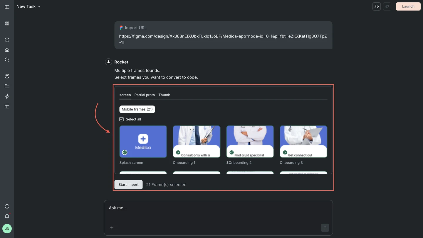This screenshot has width=423, height=238.
Task: Open Search from the sidebar
Action: tap(7, 60)
